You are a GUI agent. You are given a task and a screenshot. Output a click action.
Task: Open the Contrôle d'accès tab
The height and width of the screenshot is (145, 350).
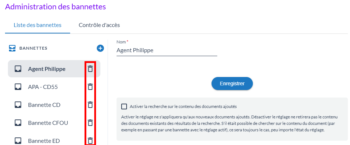pyautogui.click(x=99, y=25)
